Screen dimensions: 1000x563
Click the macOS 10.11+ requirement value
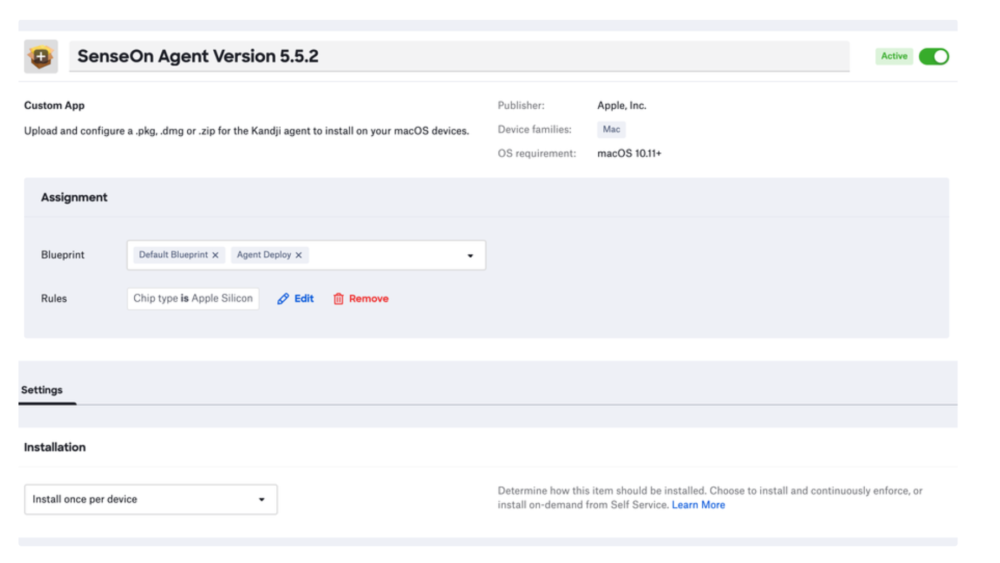coord(629,153)
